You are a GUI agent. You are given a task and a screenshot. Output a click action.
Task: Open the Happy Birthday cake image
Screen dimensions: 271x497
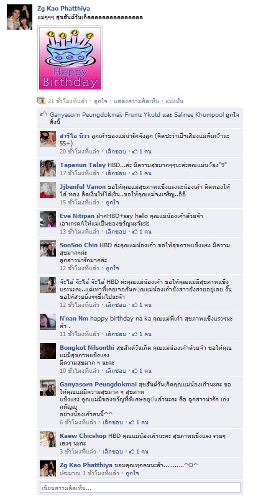pos(70,58)
